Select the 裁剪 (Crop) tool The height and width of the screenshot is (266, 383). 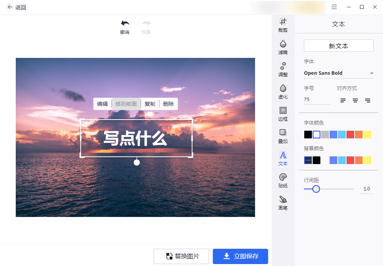click(283, 25)
